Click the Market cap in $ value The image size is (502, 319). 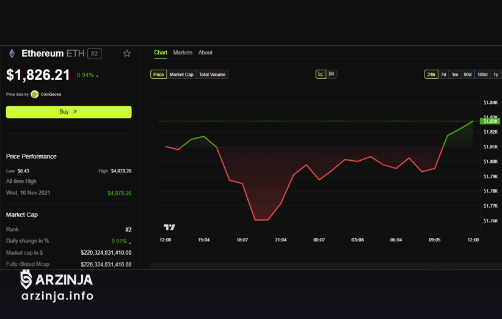point(106,253)
